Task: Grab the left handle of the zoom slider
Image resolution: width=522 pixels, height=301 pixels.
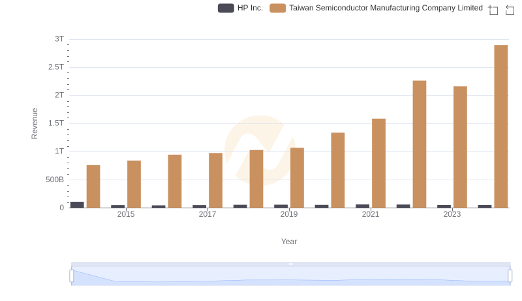Action: [72, 276]
